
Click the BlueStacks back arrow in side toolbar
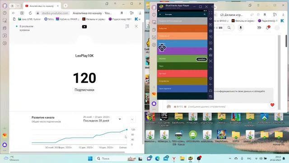[211, 85]
